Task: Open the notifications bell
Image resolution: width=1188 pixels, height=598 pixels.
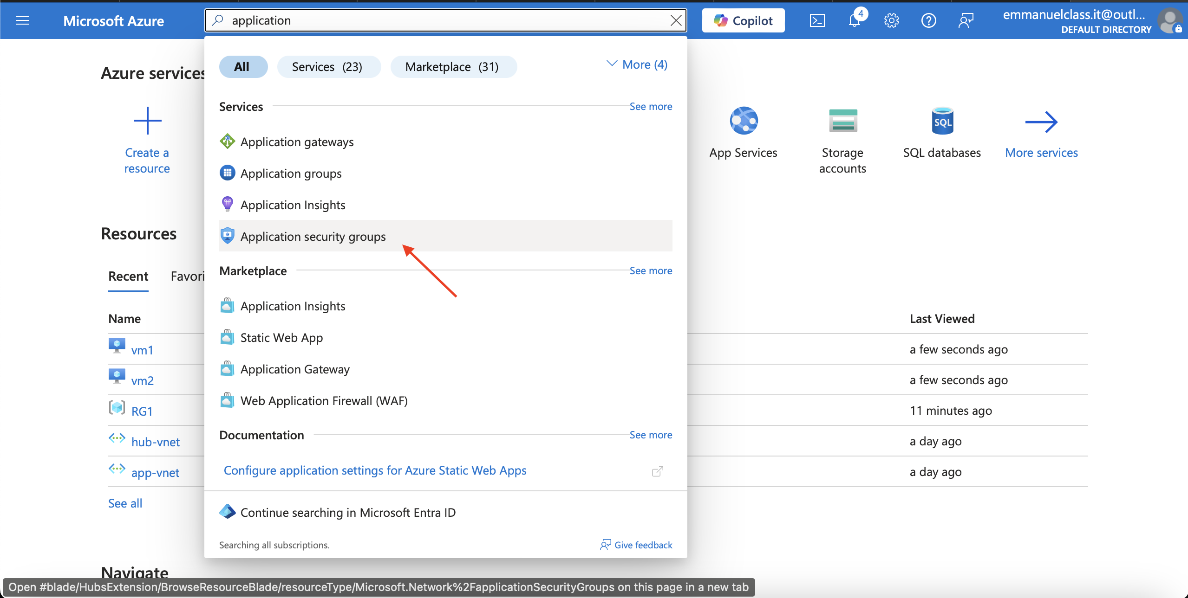Action: [x=855, y=20]
